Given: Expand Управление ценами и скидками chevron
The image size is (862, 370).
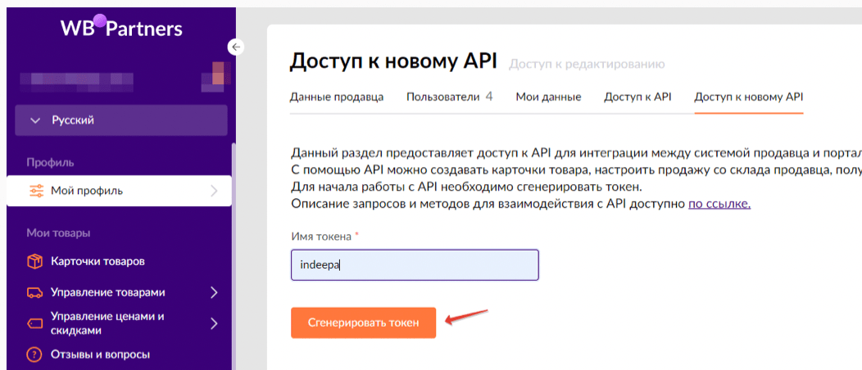Looking at the screenshot, I should (x=214, y=323).
